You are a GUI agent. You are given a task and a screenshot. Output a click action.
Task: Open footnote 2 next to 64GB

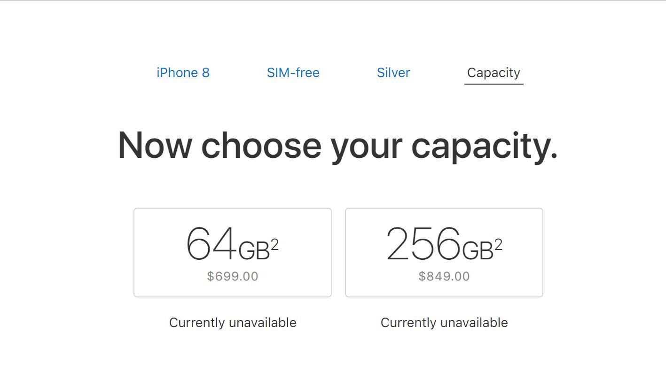275,244
